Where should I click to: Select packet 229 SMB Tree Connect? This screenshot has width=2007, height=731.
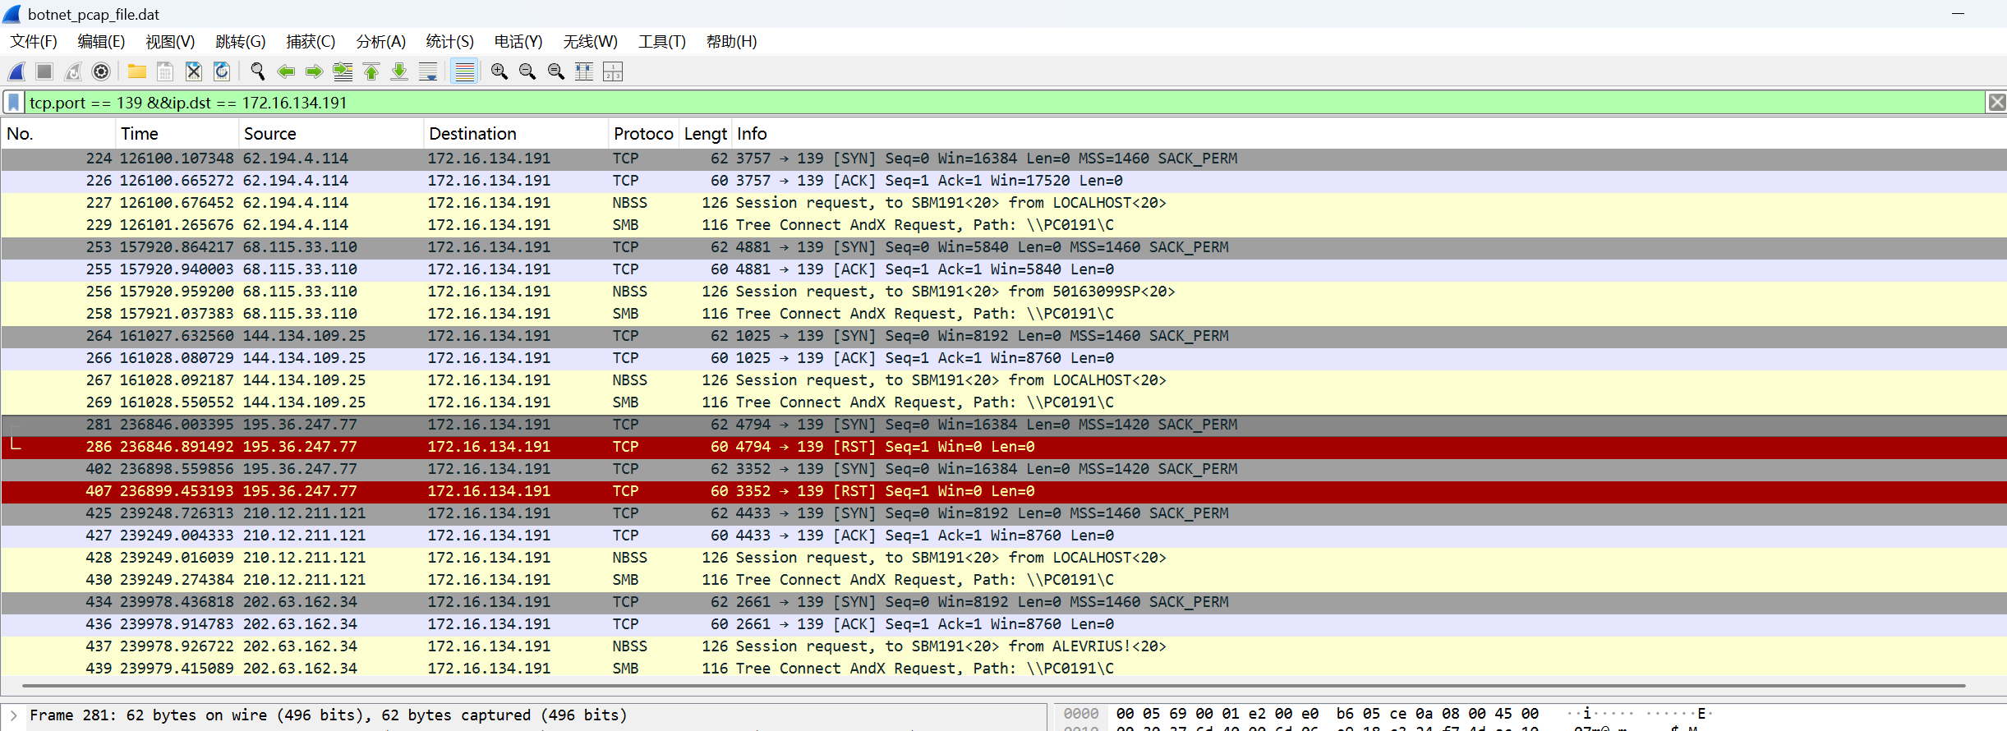click(1003, 225)
